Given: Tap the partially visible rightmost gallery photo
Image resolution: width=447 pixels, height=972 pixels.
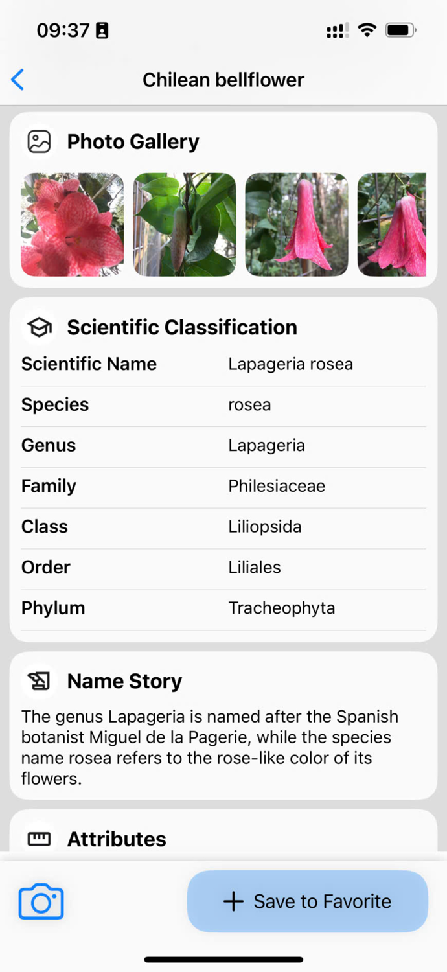Looking at the screenshot, I should [399, 224].
